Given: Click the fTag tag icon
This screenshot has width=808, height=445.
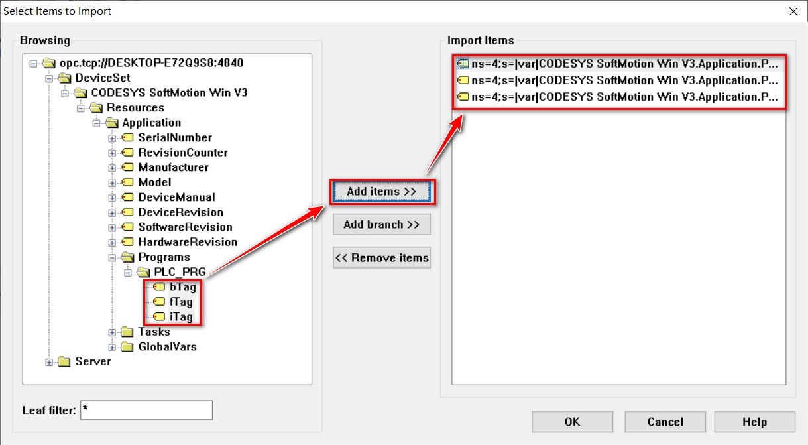Looking at the screenshot, I should pos(159,302).
